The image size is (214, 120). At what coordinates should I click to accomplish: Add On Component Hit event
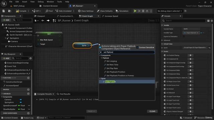pos(190,59)
